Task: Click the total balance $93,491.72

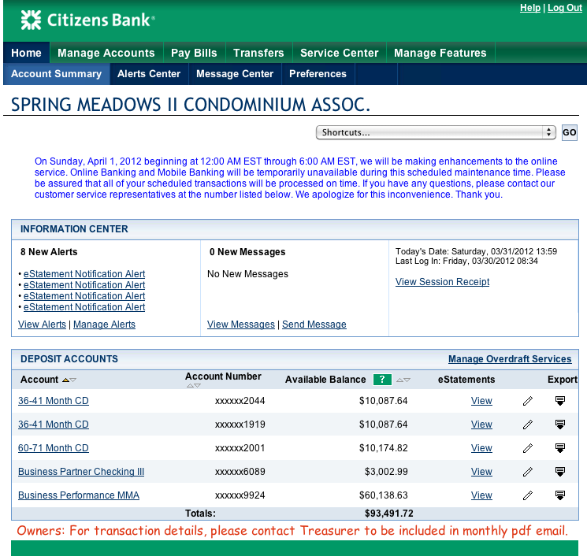Action: [389, 514]
